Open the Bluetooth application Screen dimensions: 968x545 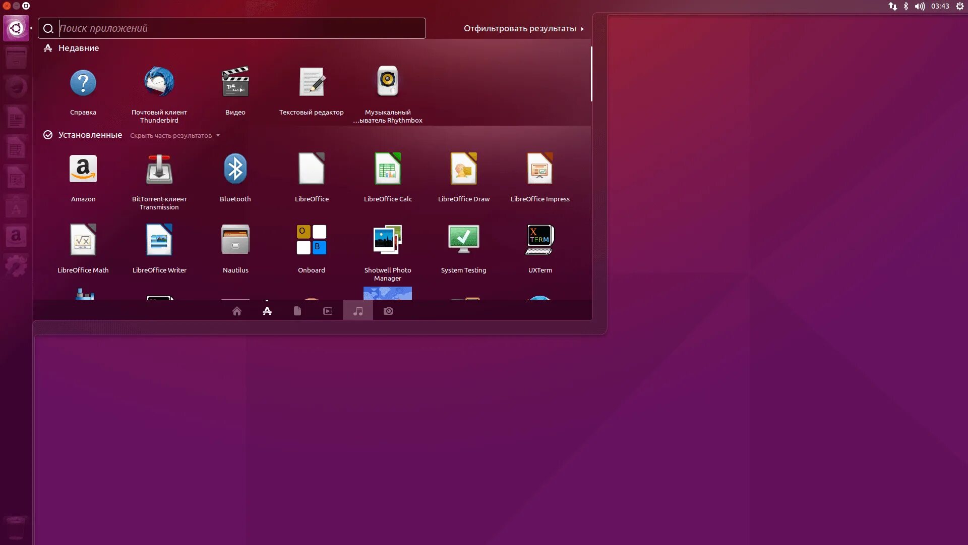(235, 169)
